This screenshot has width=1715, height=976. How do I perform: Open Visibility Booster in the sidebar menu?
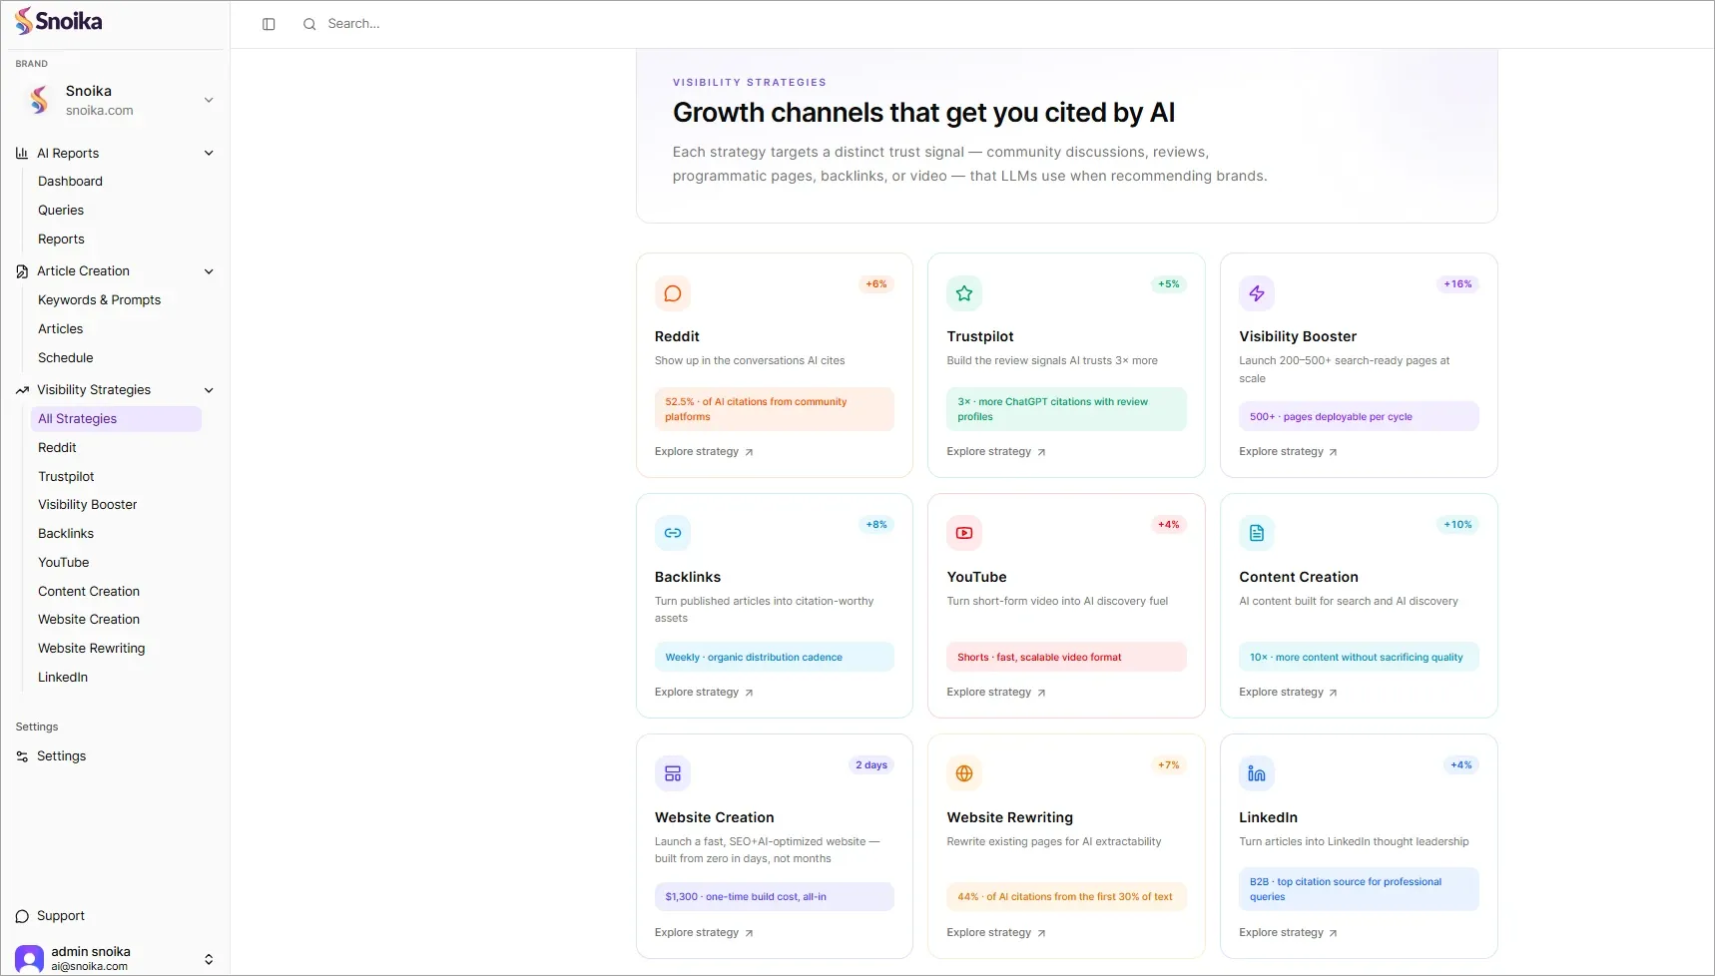pos(87,505)
